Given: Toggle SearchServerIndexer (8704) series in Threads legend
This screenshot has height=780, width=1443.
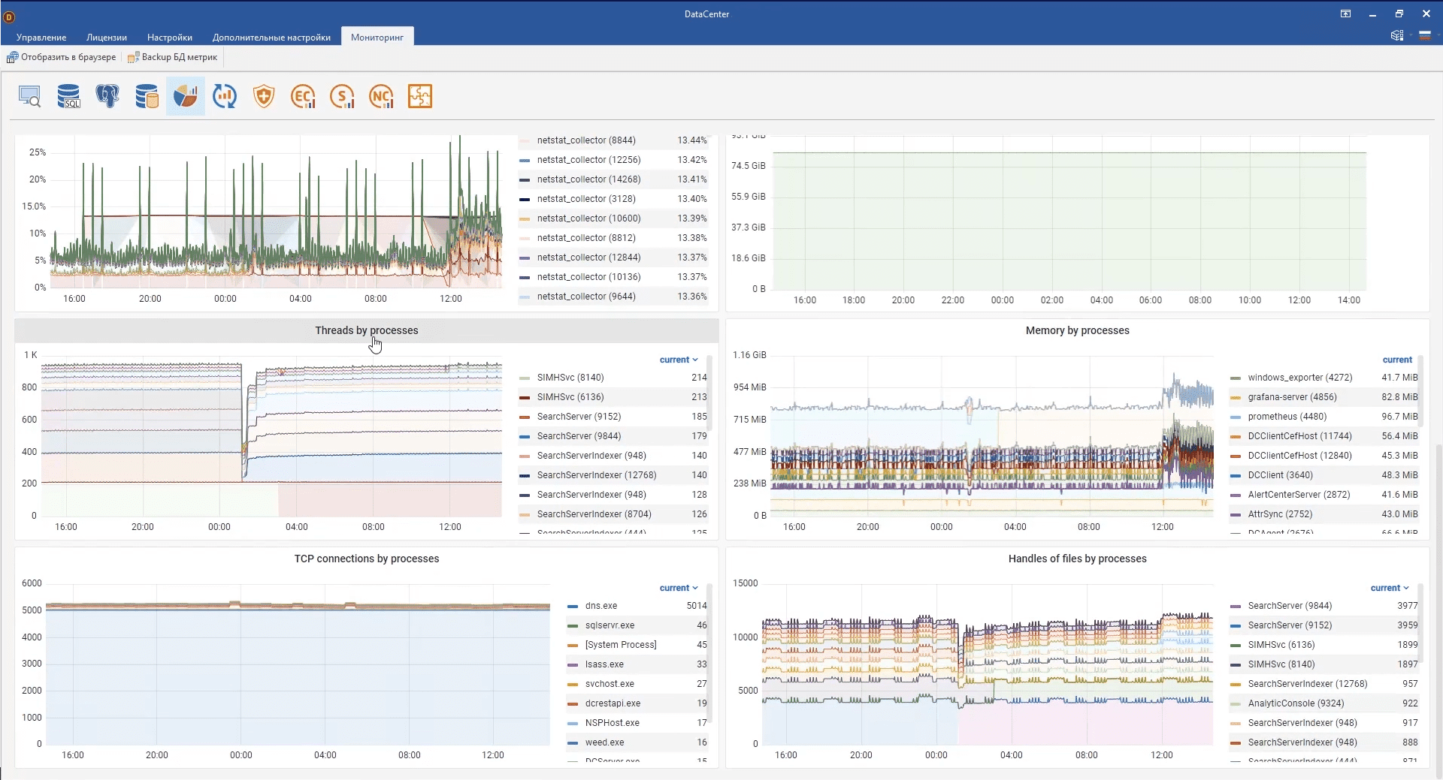Looking at the screenshot, I should (594, 514).
